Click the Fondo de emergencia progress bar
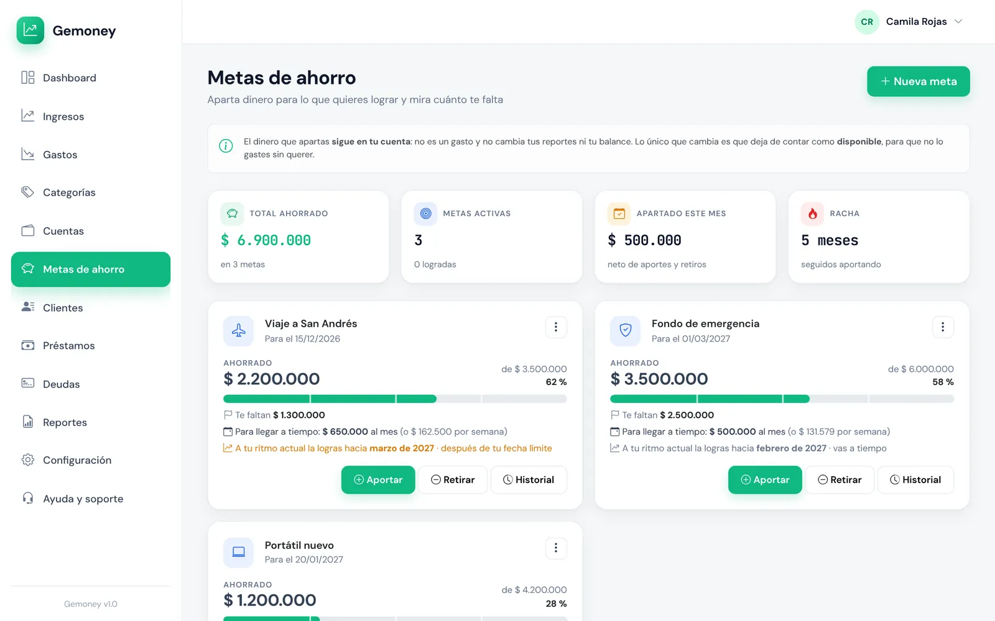The height and width of the screenshot is (621, 995). 782,399
